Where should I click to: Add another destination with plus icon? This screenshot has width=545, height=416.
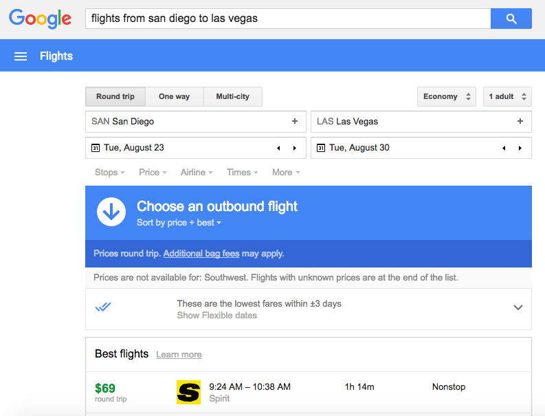(520, 121)
